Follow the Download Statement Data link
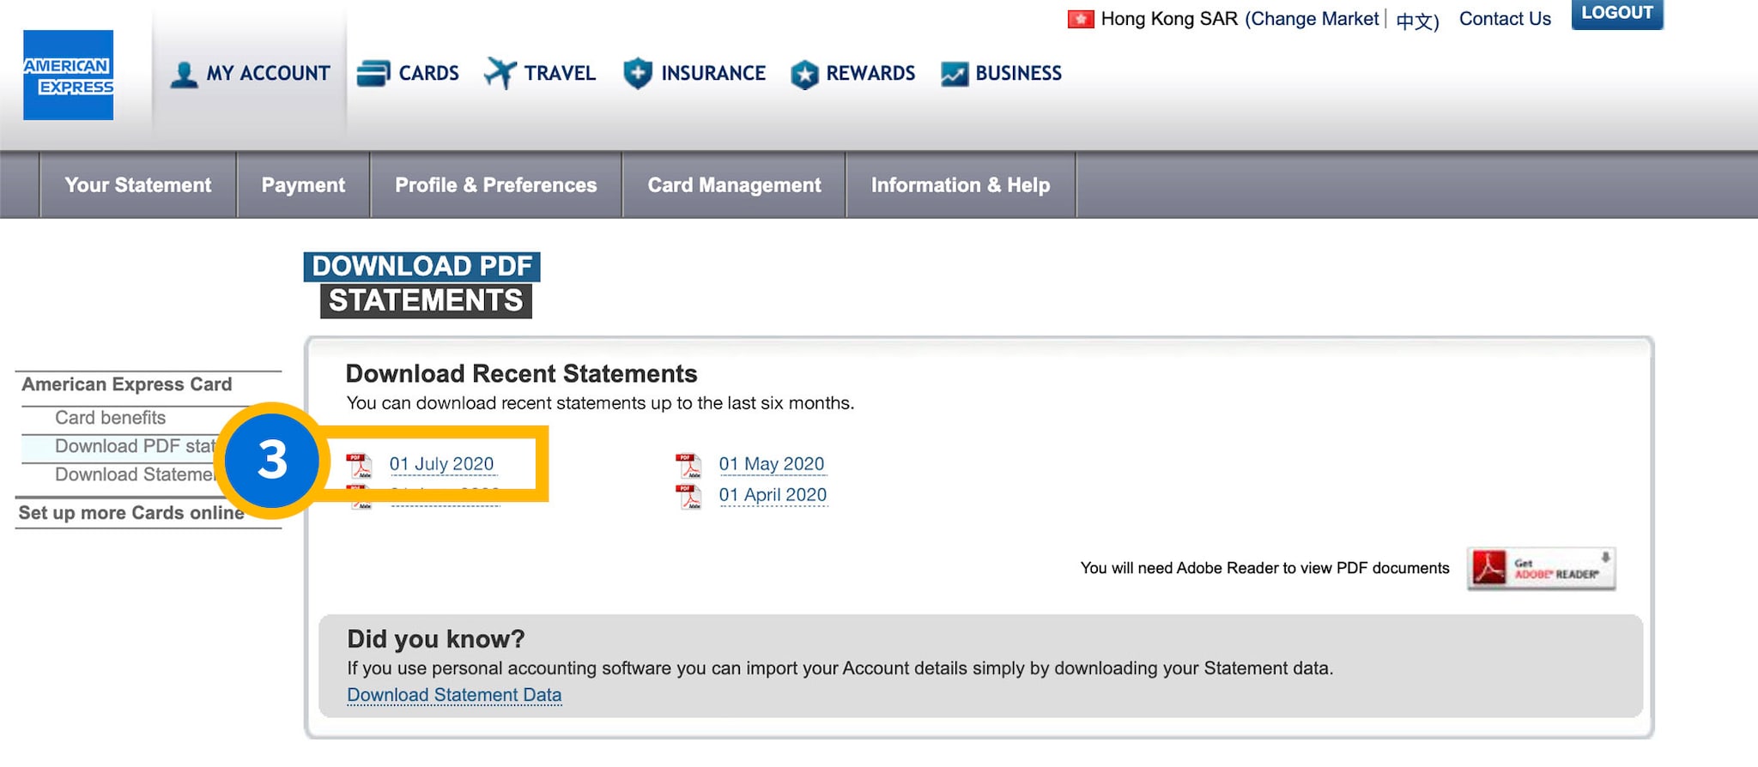 [454, 695]
